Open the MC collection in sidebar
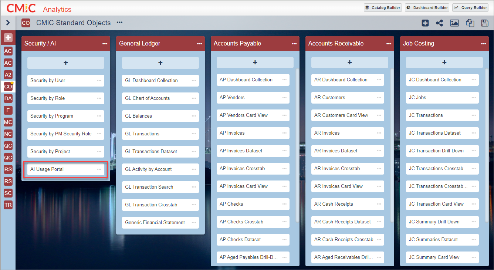This screenshot has height=270, width=494. (8, 122)
